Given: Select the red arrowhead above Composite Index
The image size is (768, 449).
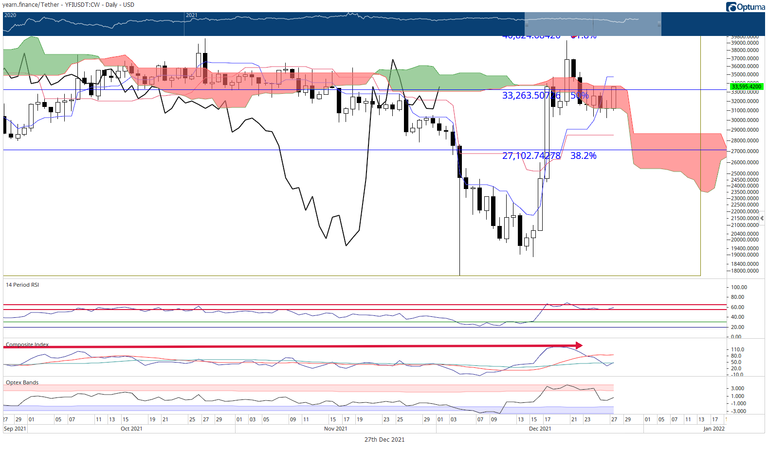Looking at the screenshot, I should (579, 345).
